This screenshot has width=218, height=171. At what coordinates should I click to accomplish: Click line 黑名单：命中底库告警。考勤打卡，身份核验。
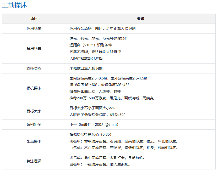point(107,158)
